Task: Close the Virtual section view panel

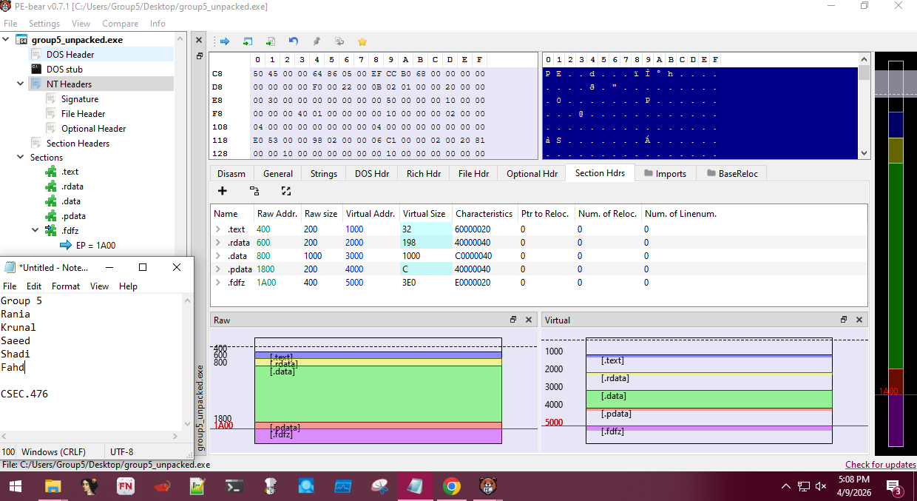Action: pos(859,320)
